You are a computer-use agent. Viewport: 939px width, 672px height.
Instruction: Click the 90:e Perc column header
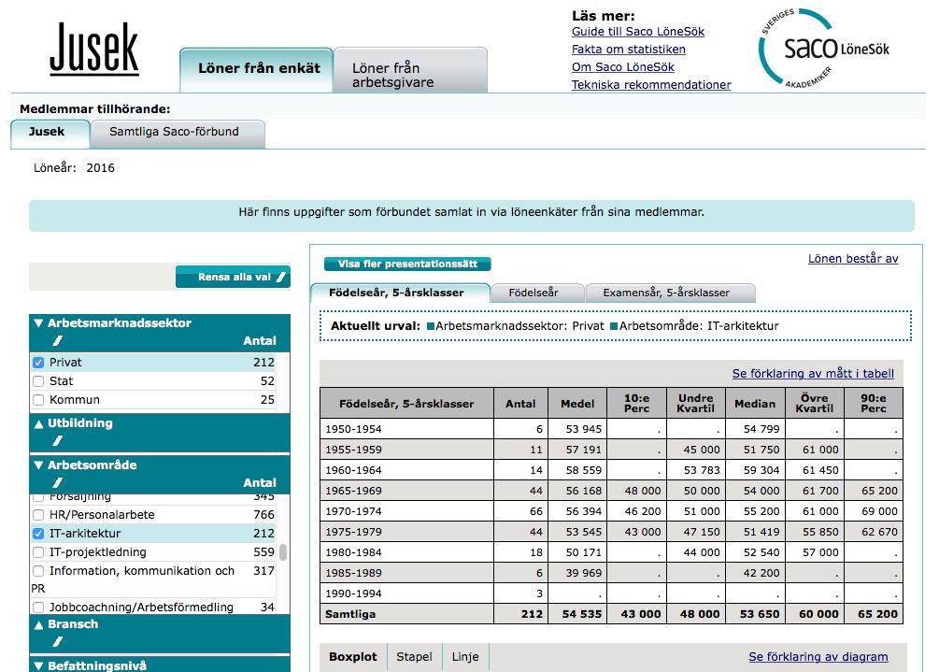click(873, 404)
